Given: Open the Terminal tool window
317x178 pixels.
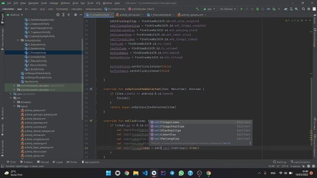Looking at the screenshot, I should [x=43, y=162].
